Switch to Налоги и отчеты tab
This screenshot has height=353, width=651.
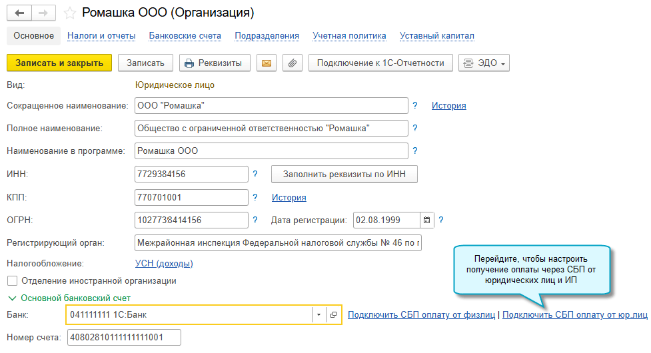point(101,36)
